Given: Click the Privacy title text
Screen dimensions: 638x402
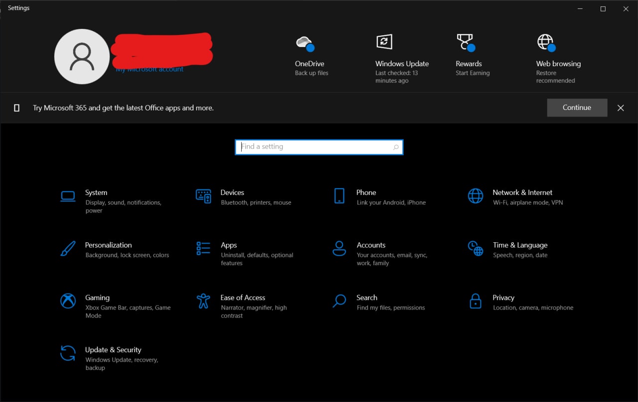Looking at the screenshot, I should coord(503,298).
